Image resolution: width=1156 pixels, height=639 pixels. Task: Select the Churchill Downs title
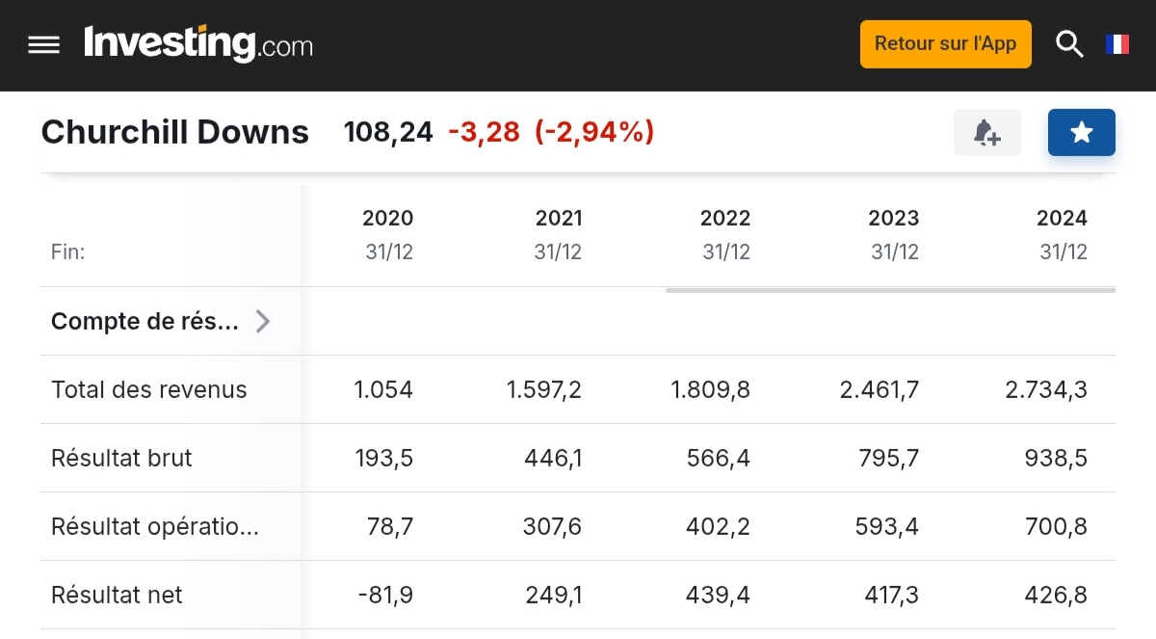(x=175, y=132)
